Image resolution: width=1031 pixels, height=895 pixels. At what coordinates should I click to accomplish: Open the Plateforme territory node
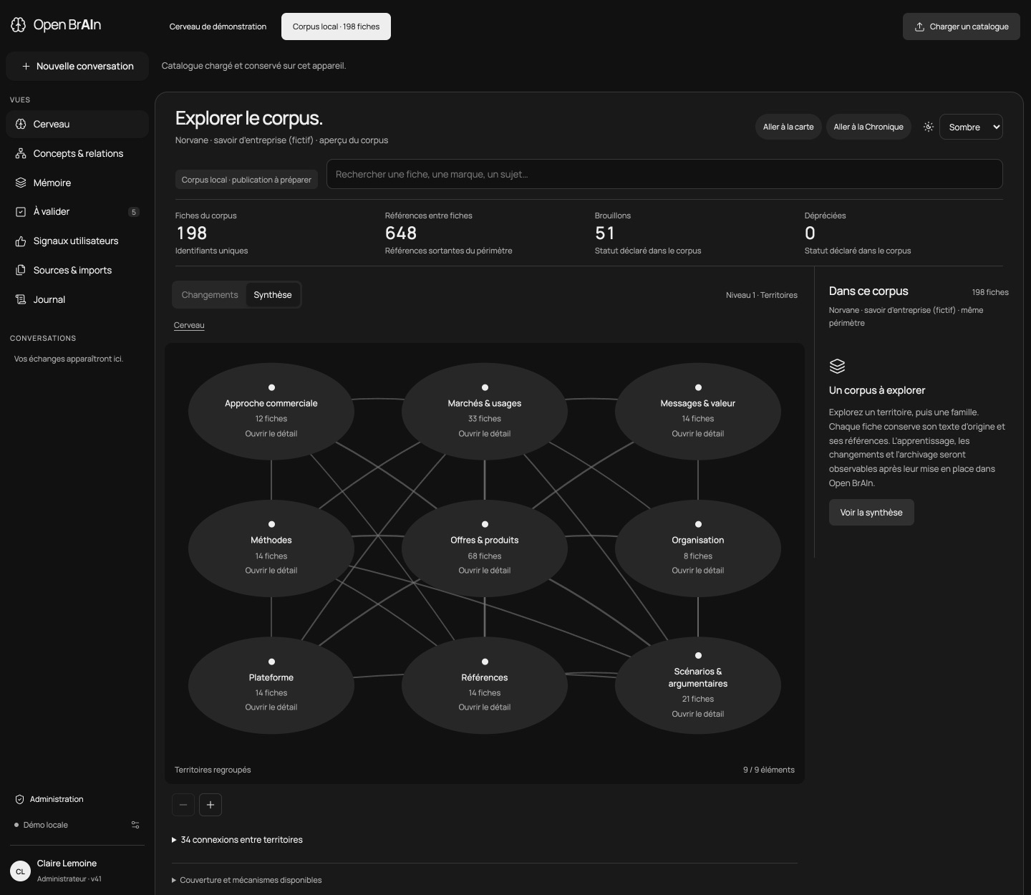[271, 685]
